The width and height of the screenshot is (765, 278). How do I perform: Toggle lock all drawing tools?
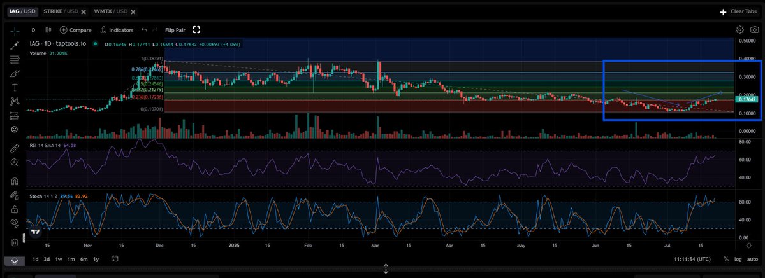coord(15,208)
